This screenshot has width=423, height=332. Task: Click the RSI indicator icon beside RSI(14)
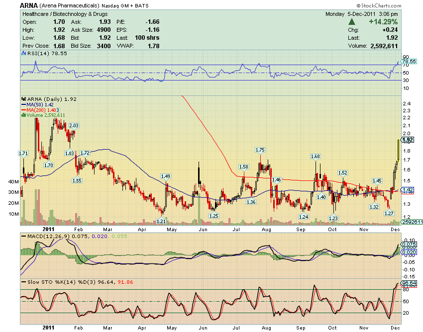click(24, 54)
